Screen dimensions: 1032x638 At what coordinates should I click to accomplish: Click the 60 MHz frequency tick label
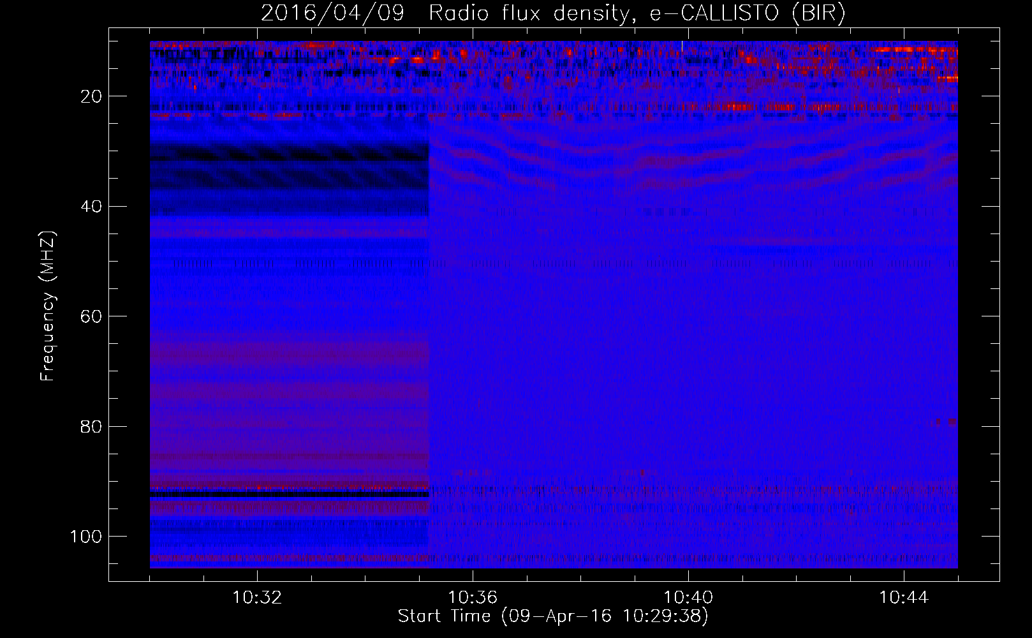92,316
